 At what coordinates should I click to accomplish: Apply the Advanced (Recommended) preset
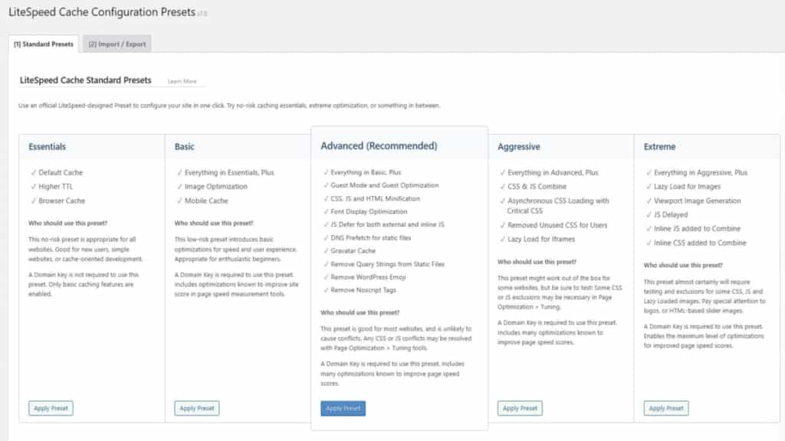pos(343,408)
